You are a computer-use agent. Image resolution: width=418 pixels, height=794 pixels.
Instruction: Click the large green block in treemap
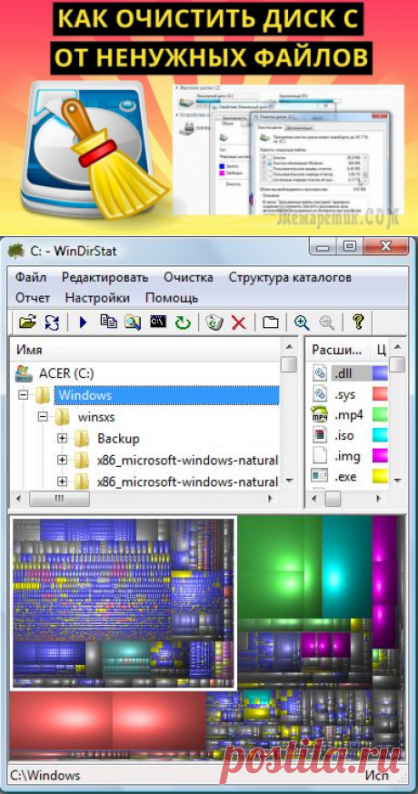(x=280, y=568)
